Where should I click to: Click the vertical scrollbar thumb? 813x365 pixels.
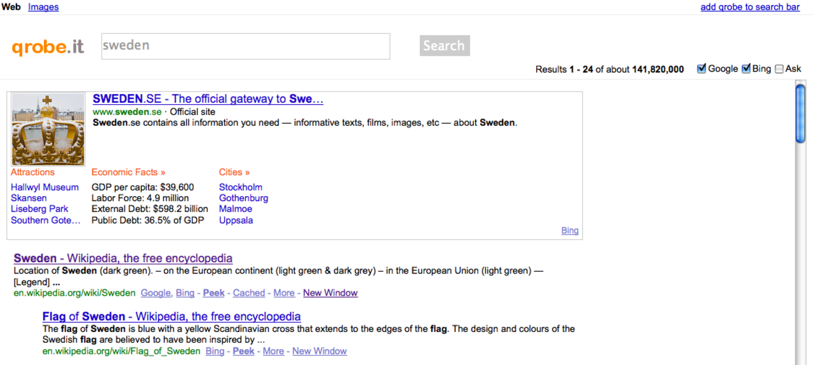click(800, 114)
